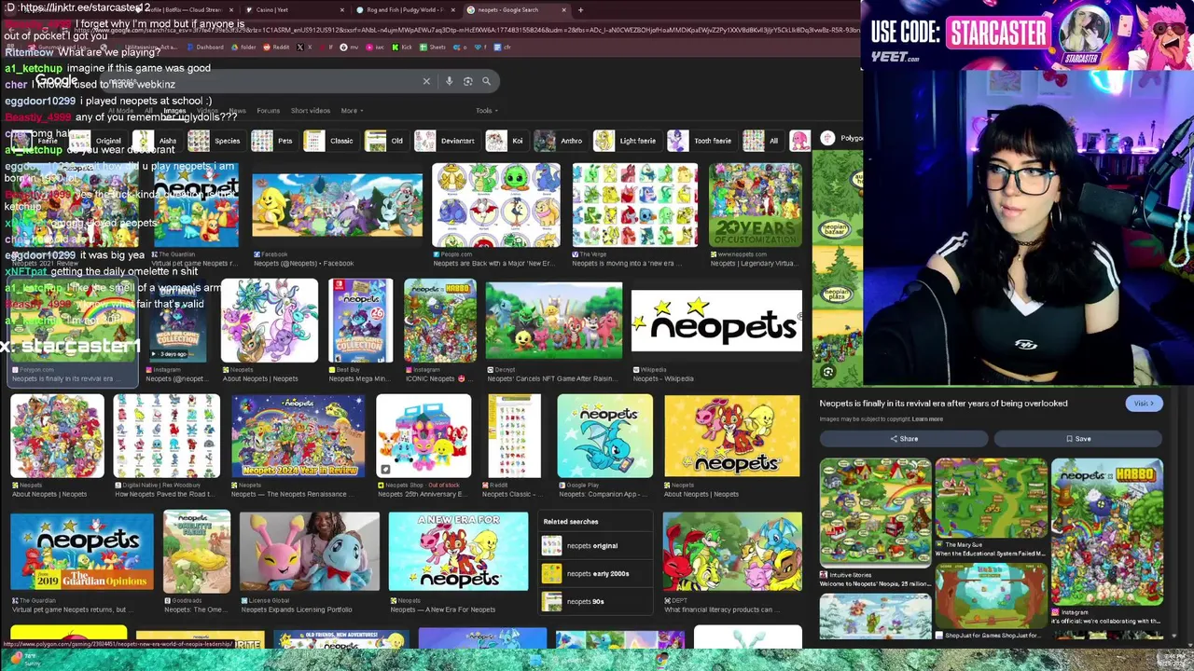The width and height of the screenshot is (1194, 671).
Task: Open ShopJust for Games related image
Action: (992, 596)
